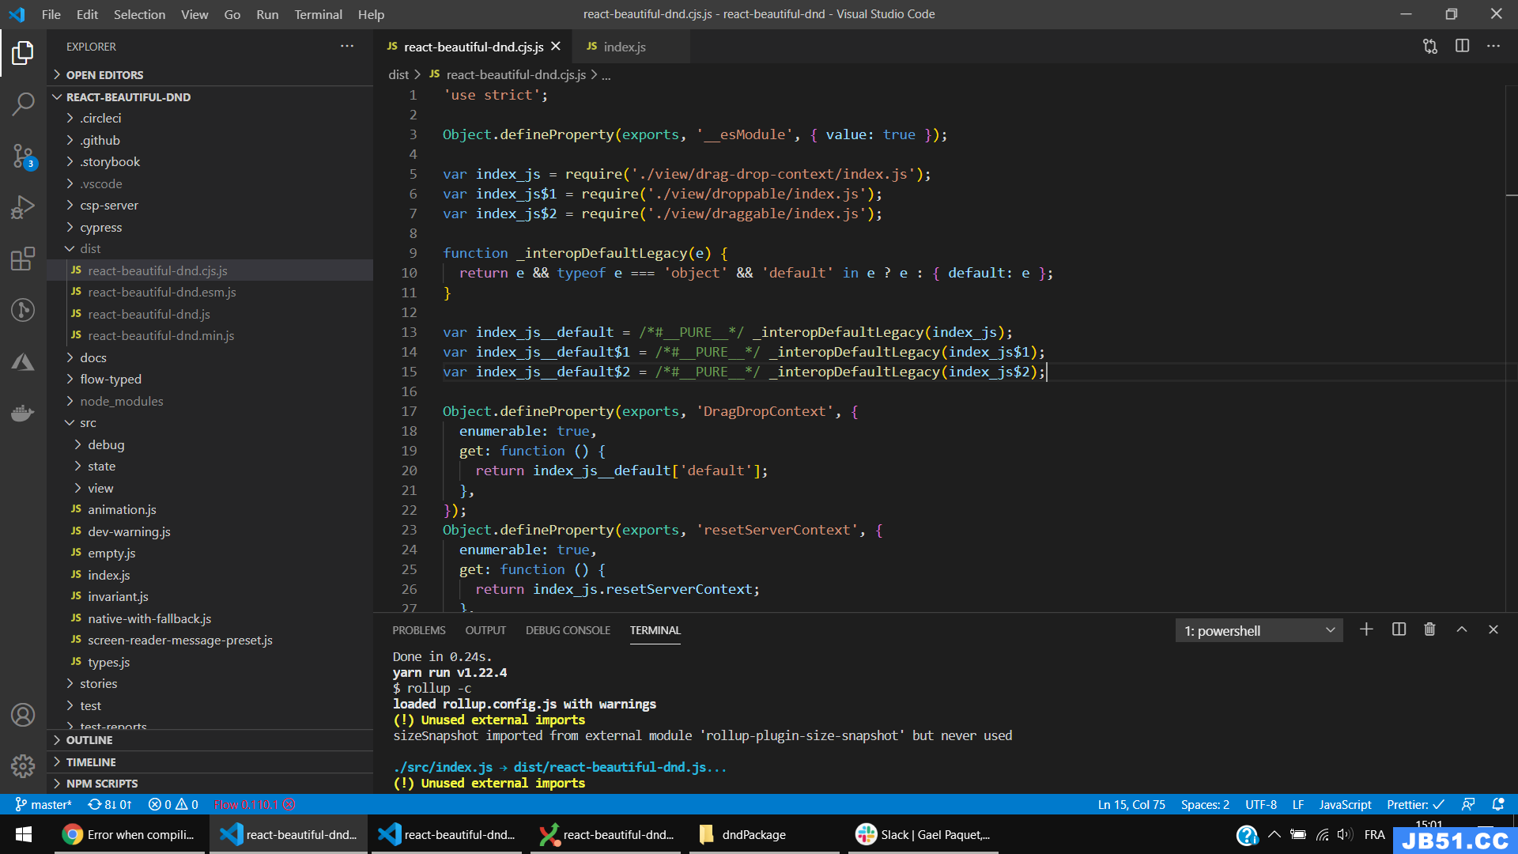Open the Explorer view in activity bar
The height and width of the screenshot is (854, 1518).
[x=23, y=53]
